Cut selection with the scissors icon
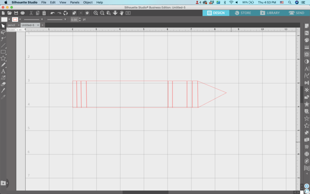The width and height of the screenshot is (310, 194). [x=31, y=13]
